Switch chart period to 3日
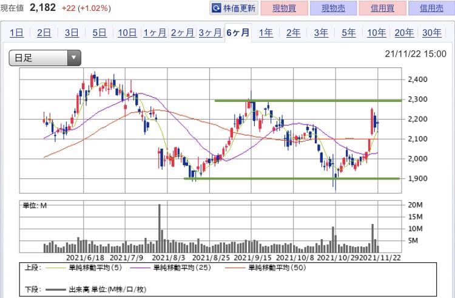Image resolution: width=455 pixels, height=298 pixels. [72, 33]
